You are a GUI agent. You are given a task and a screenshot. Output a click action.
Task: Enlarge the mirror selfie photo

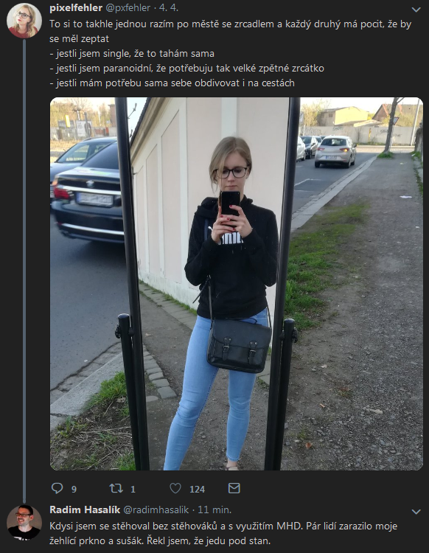click(x=236, y=284)
